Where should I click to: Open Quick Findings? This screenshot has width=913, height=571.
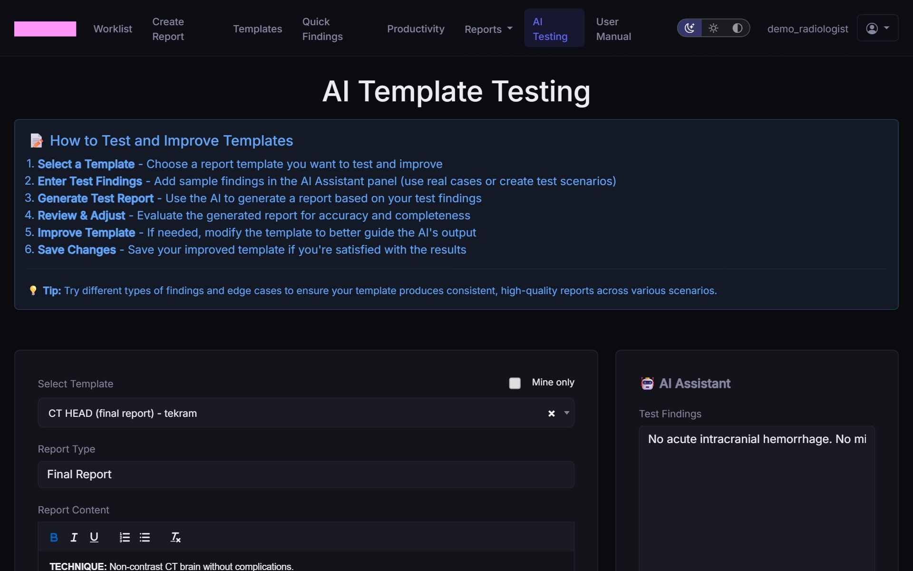[322, 29]
